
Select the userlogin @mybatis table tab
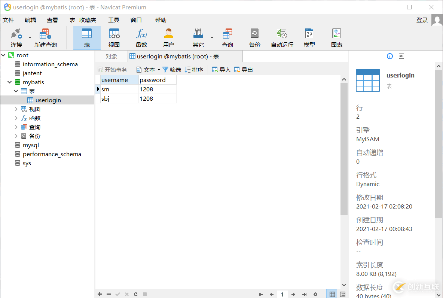[185, 56]
